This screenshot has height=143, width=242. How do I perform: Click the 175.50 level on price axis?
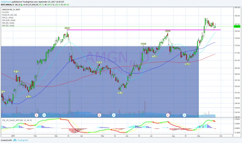click(x=237, y=45)
